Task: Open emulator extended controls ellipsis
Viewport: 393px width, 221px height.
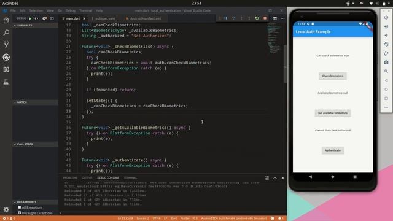Action: pyautogui.click(x=386, y=107)
